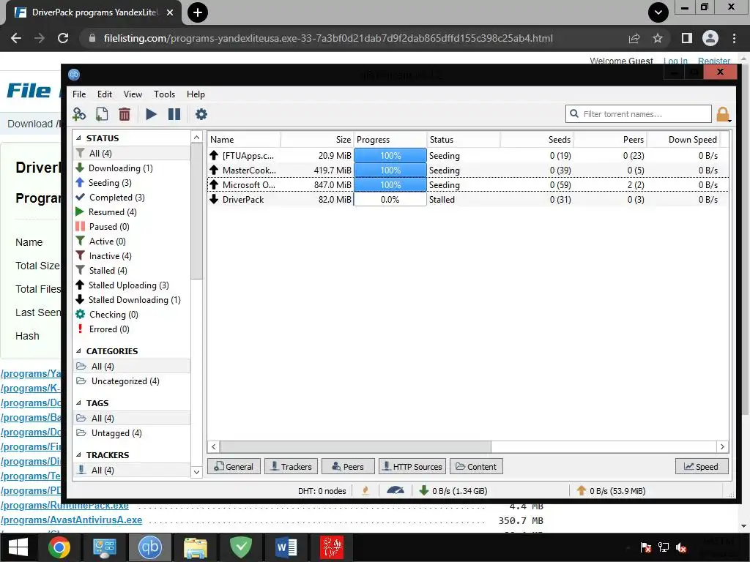Screen dimensions: 750x562
Task: Open the Chrome new tab plus button
Action: [x=198, y=12]
